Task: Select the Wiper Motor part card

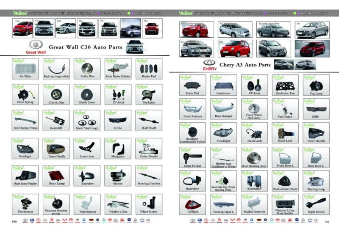Action: (149, 204)
